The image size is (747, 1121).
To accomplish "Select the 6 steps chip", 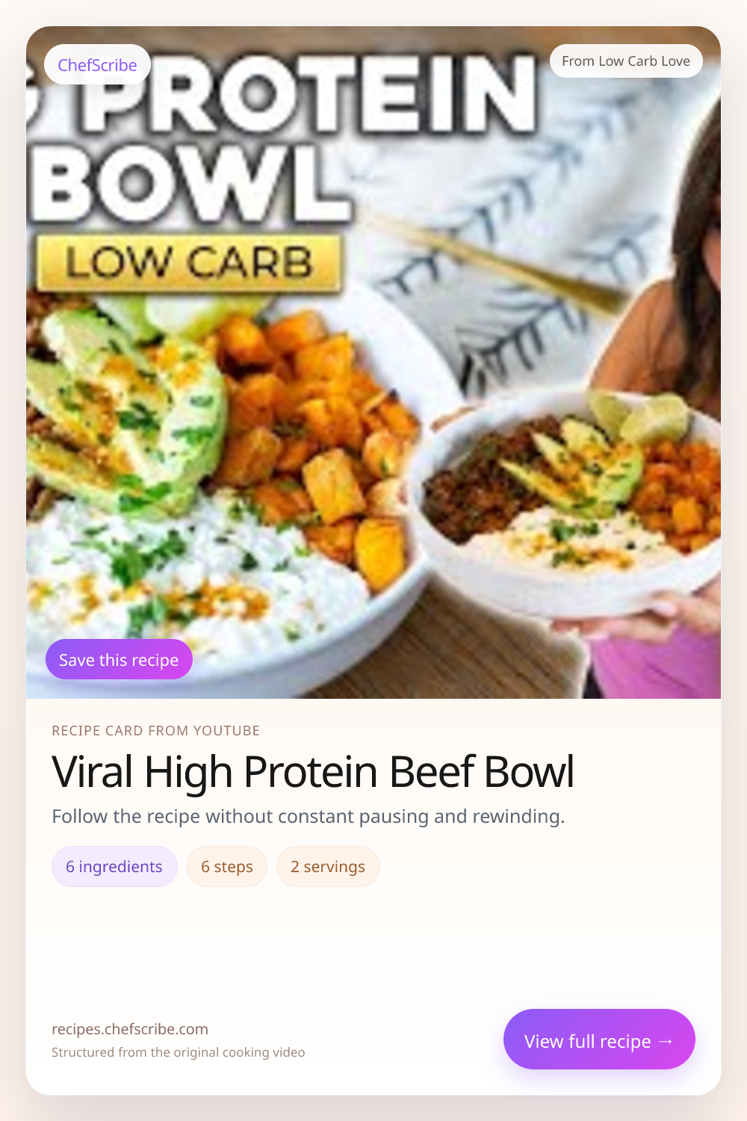I will pyautogui.click(x=227, y=867).
